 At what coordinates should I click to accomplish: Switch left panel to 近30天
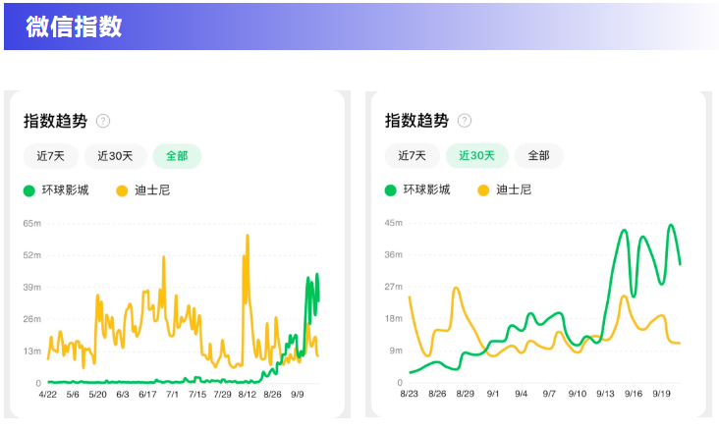(115, 156)
